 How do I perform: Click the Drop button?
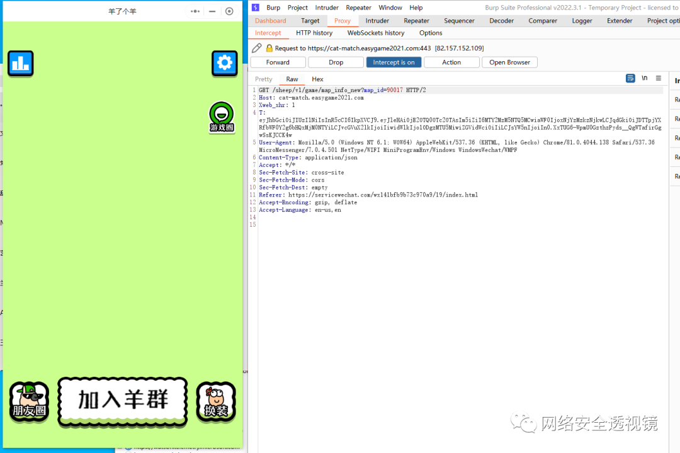pos(336,62)
